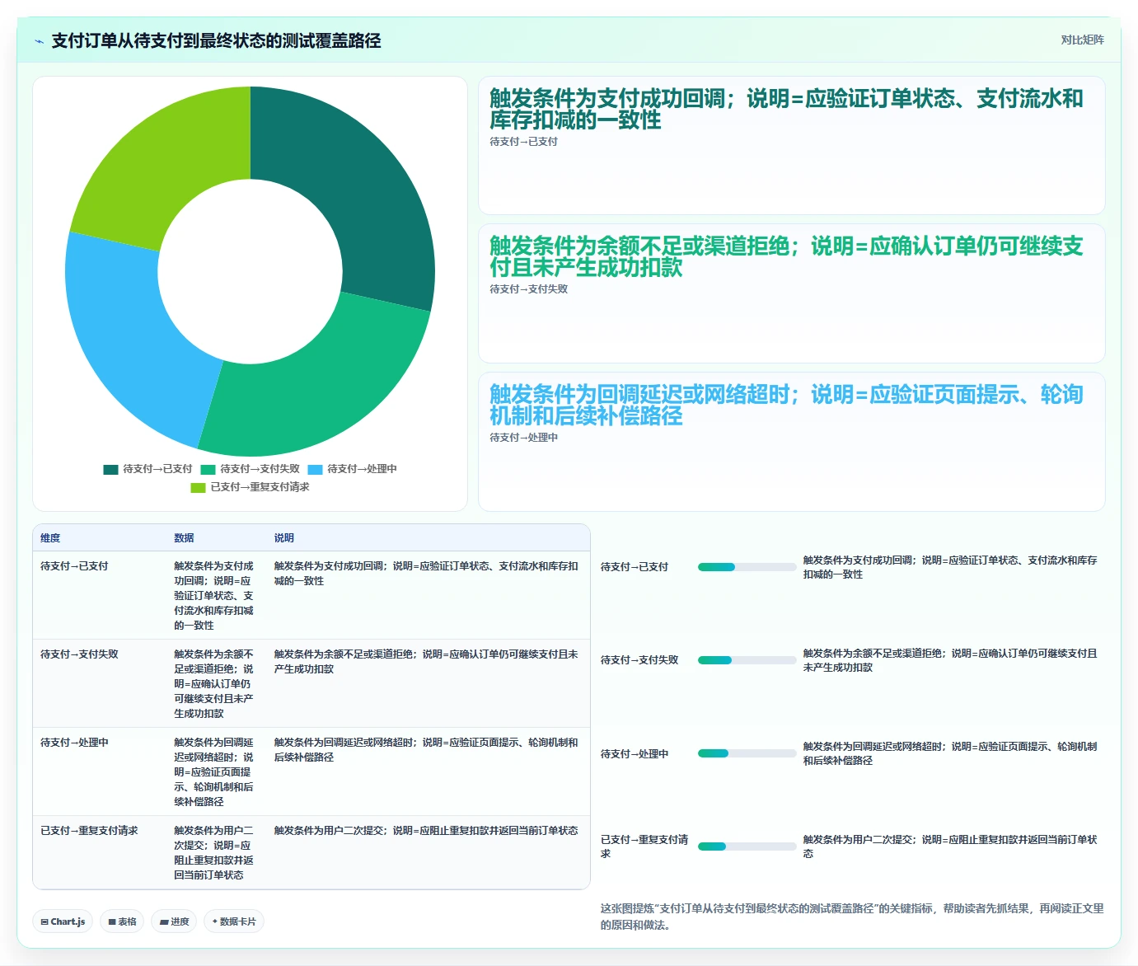Viewport: 1138px width, 966px height.
Task: Click the lightning icon beside the page title
Action: point(39,41)
